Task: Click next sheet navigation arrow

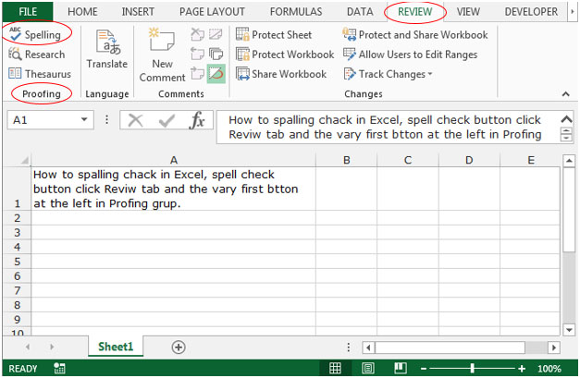Action: point(52,347)
